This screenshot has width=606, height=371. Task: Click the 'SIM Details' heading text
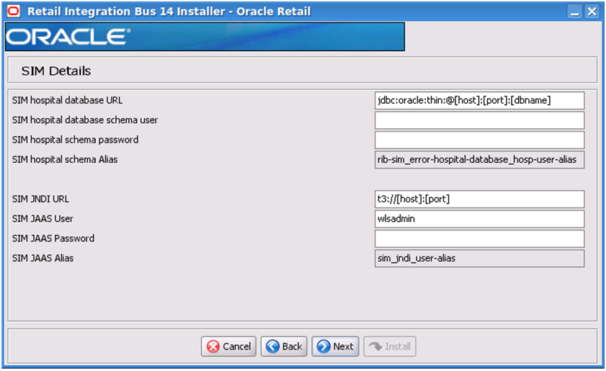point(56,71)
